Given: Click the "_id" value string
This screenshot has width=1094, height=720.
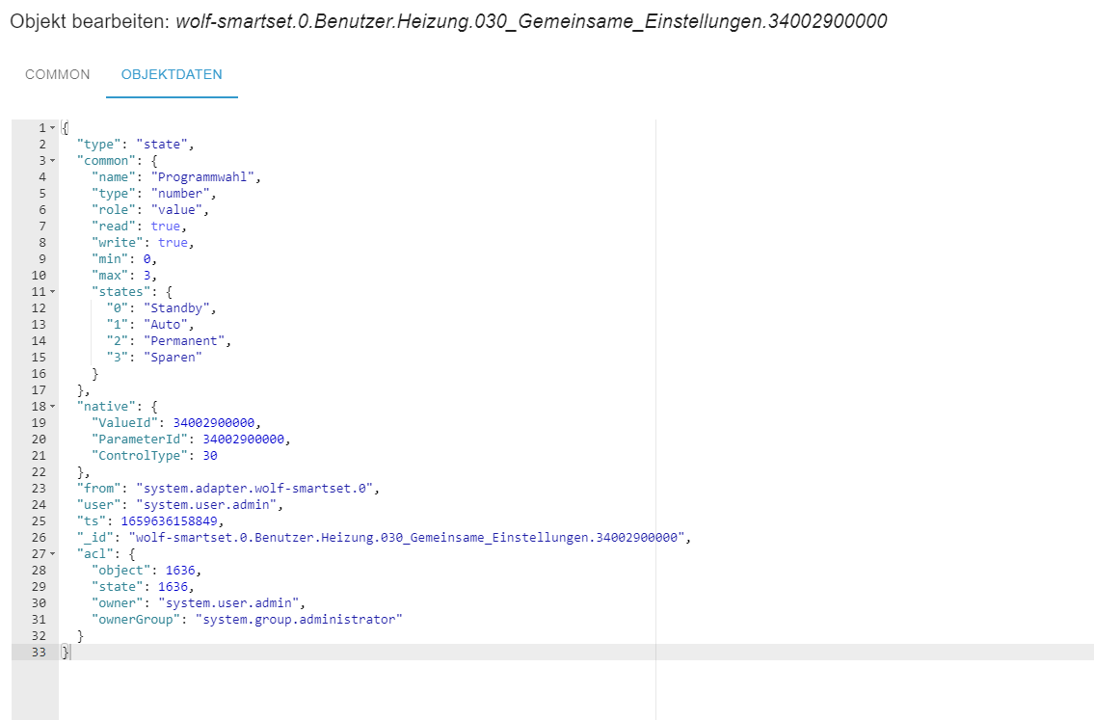Looking at the screenshot, I should (x=407, y=538).
